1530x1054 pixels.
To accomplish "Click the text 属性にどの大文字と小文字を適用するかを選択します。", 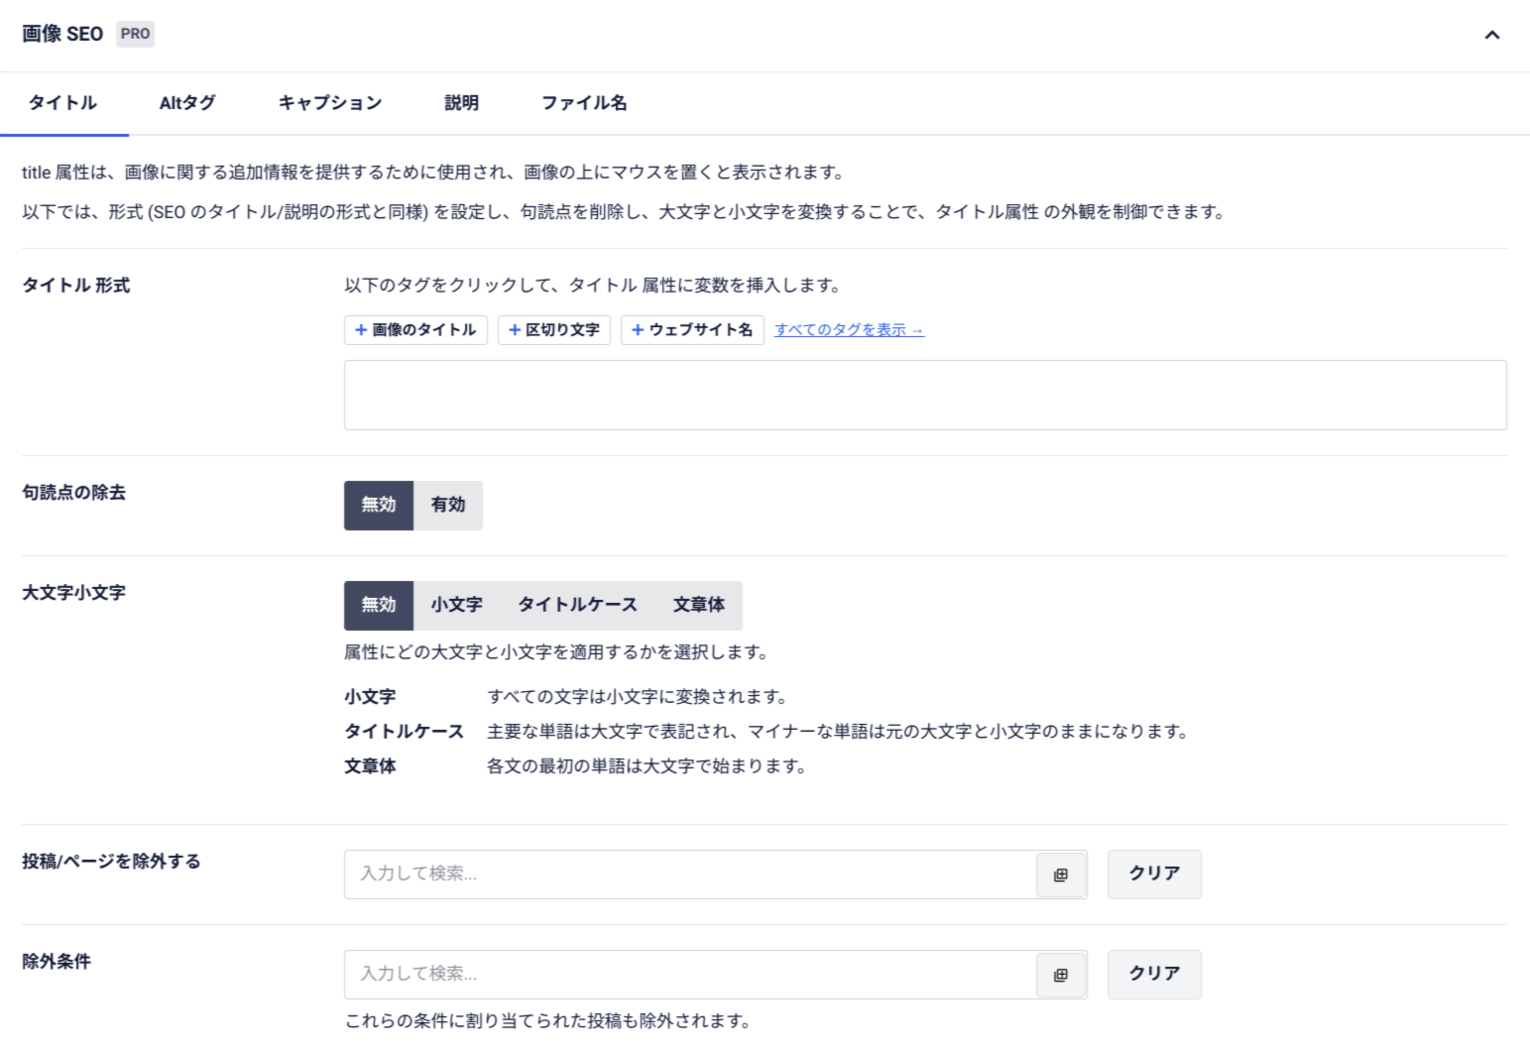I will (x=556, y=652).
